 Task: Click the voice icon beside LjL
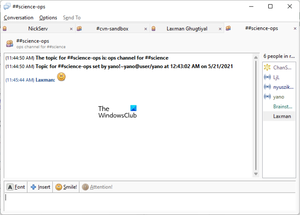pyautogui.click(x=267, y=77)
